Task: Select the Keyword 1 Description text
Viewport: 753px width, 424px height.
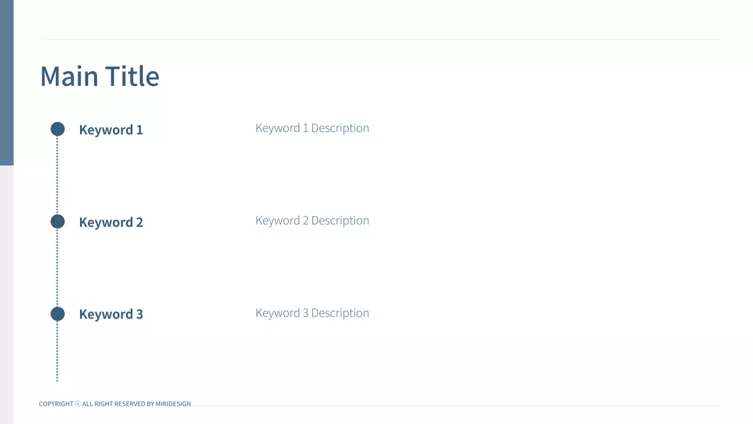Action: click(312, 128)
